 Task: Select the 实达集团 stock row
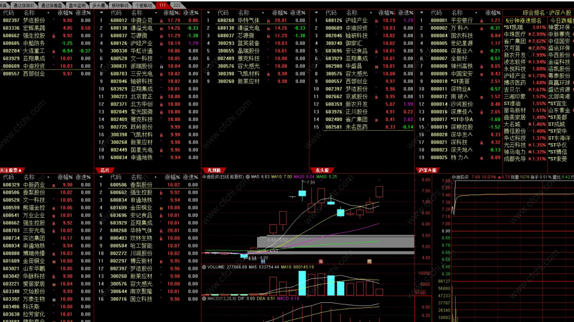(x=46, y=238)
